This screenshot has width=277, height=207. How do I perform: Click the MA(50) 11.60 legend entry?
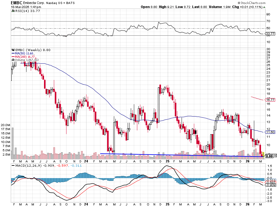[x=23, y=53]
